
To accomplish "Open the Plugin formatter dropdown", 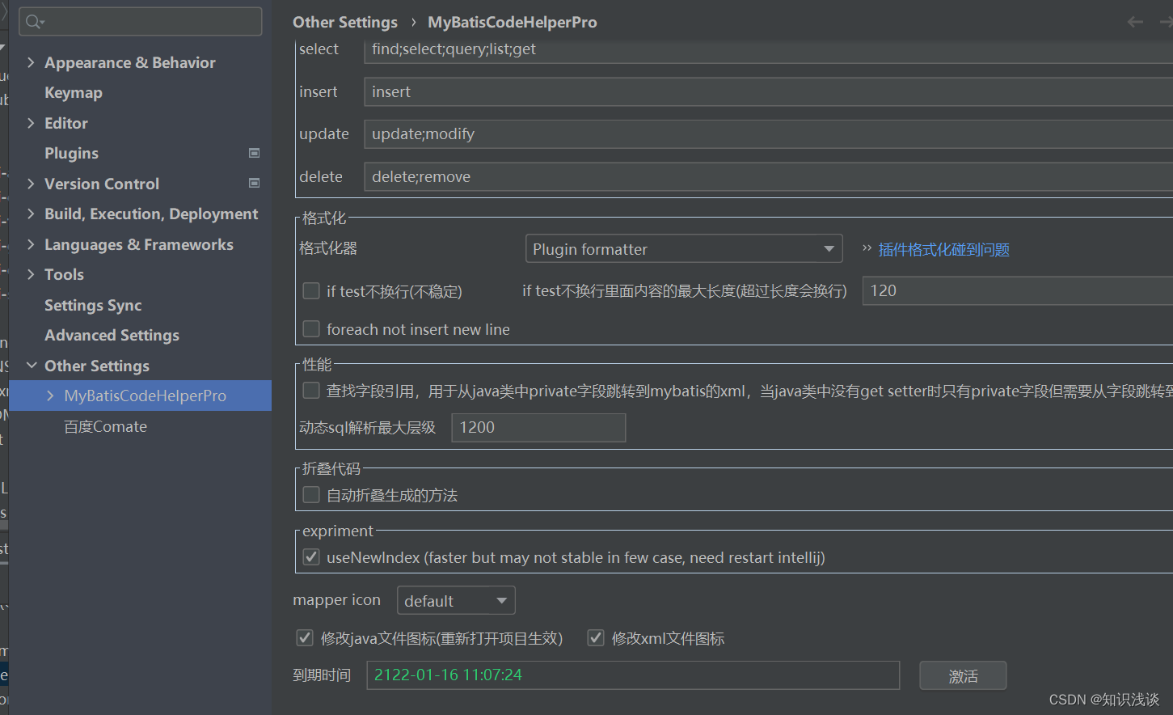I will click(x=684, y=249).
